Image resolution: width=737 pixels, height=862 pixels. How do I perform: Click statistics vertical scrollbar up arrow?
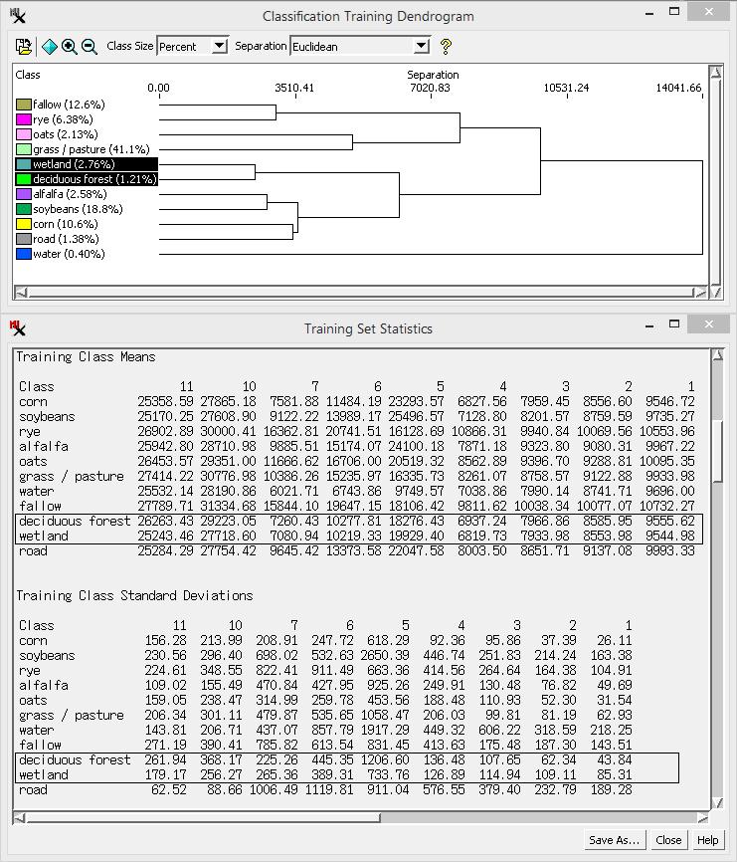point(717,355)
